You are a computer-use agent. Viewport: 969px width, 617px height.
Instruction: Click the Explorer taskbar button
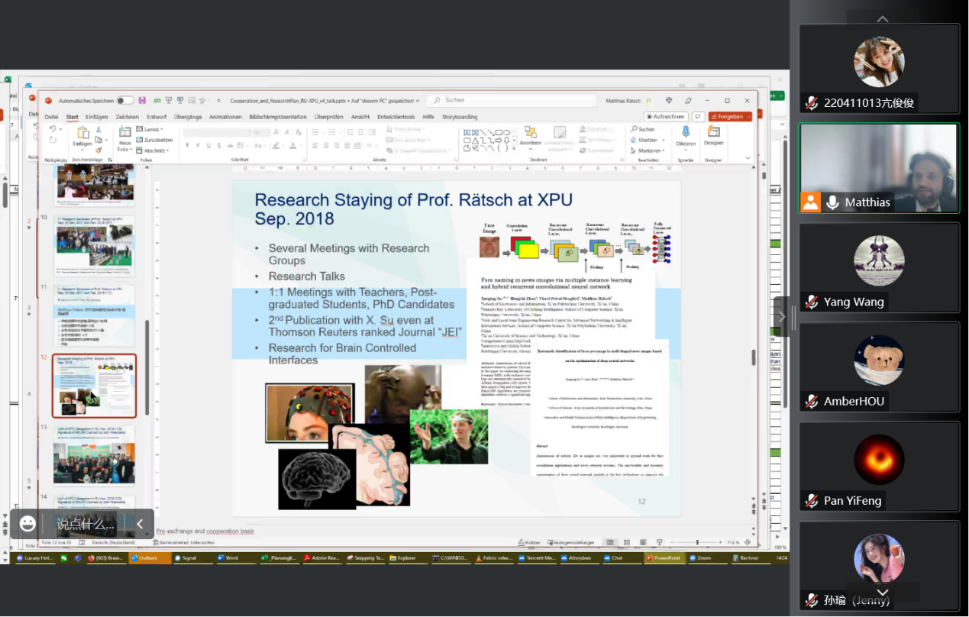(409, 558)
